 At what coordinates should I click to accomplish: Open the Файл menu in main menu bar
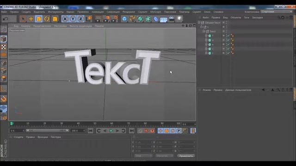[x=4, y=12]
